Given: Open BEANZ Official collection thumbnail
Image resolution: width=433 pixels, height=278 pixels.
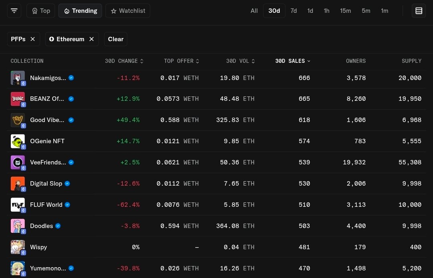Looking at the screenshot, I should [18, 99].
